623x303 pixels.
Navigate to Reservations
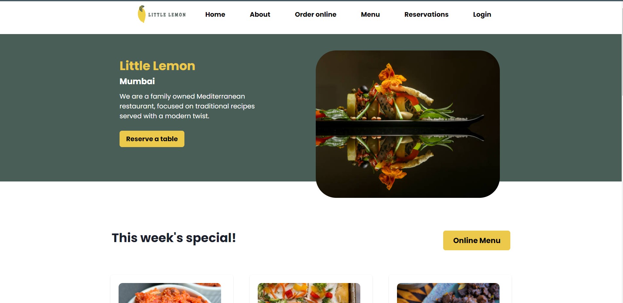click(426, 14)
